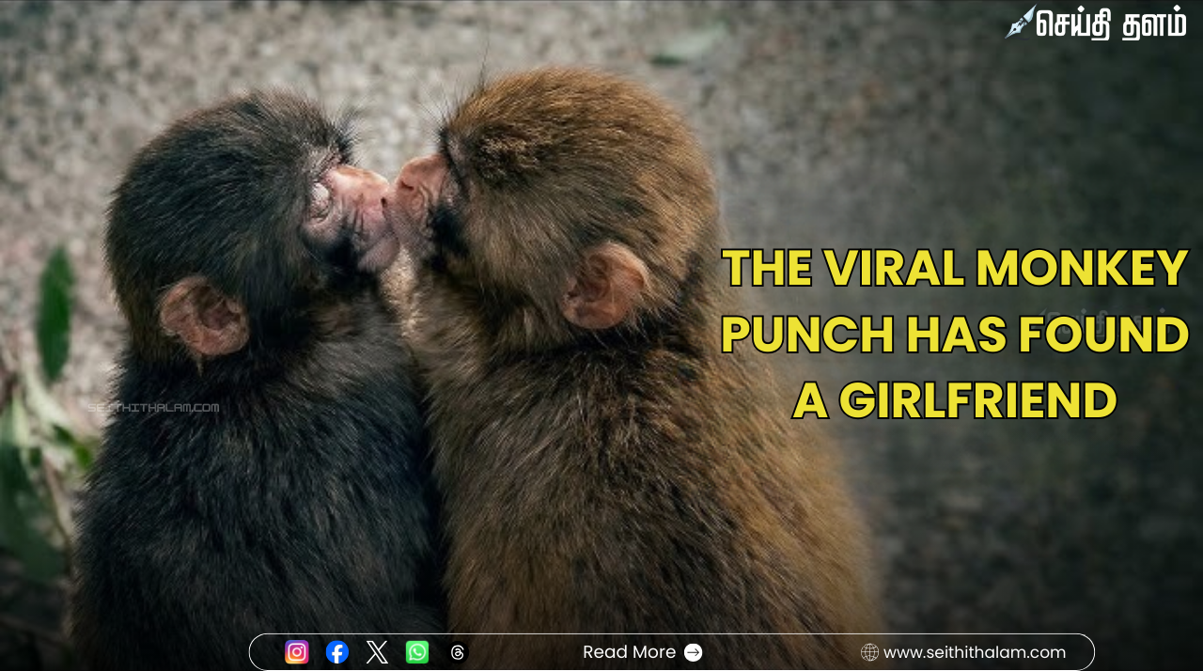Tap the green WhatsApp icon
The width and height of the screenshot is (1203, 671).
(417, 652)
